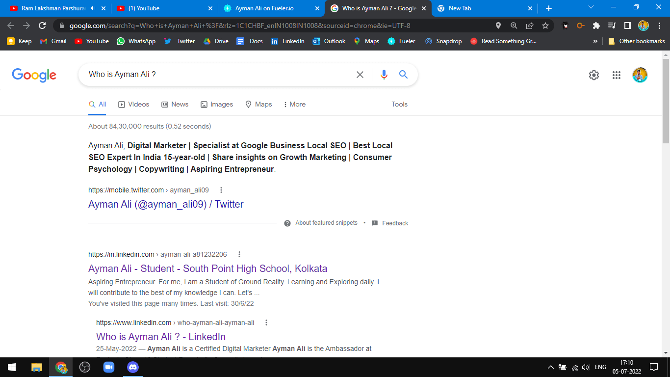Switch to the Images search tab
The width and height of the screenshot is (670, 377).
coord(217,104)
